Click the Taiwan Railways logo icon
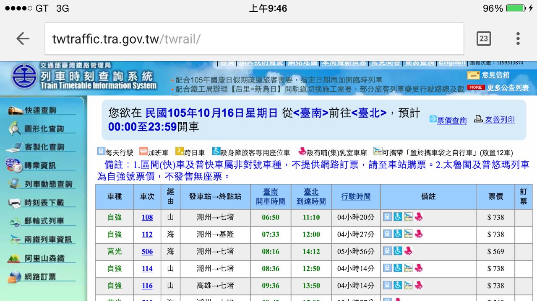 point(24,76)
